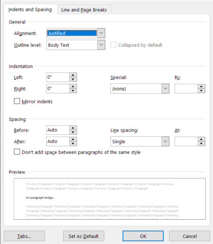Viewport: 213px width, 244px height.
Task: Open the Tabs... dialog button
Action: (24, 236)
